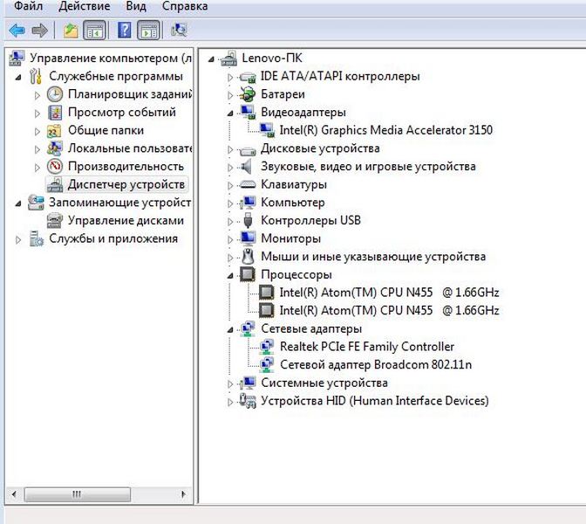Click the blue Help question mark icon
Image resolution: width=586 pixels, height=524 pixels.
tap(124, 31)
